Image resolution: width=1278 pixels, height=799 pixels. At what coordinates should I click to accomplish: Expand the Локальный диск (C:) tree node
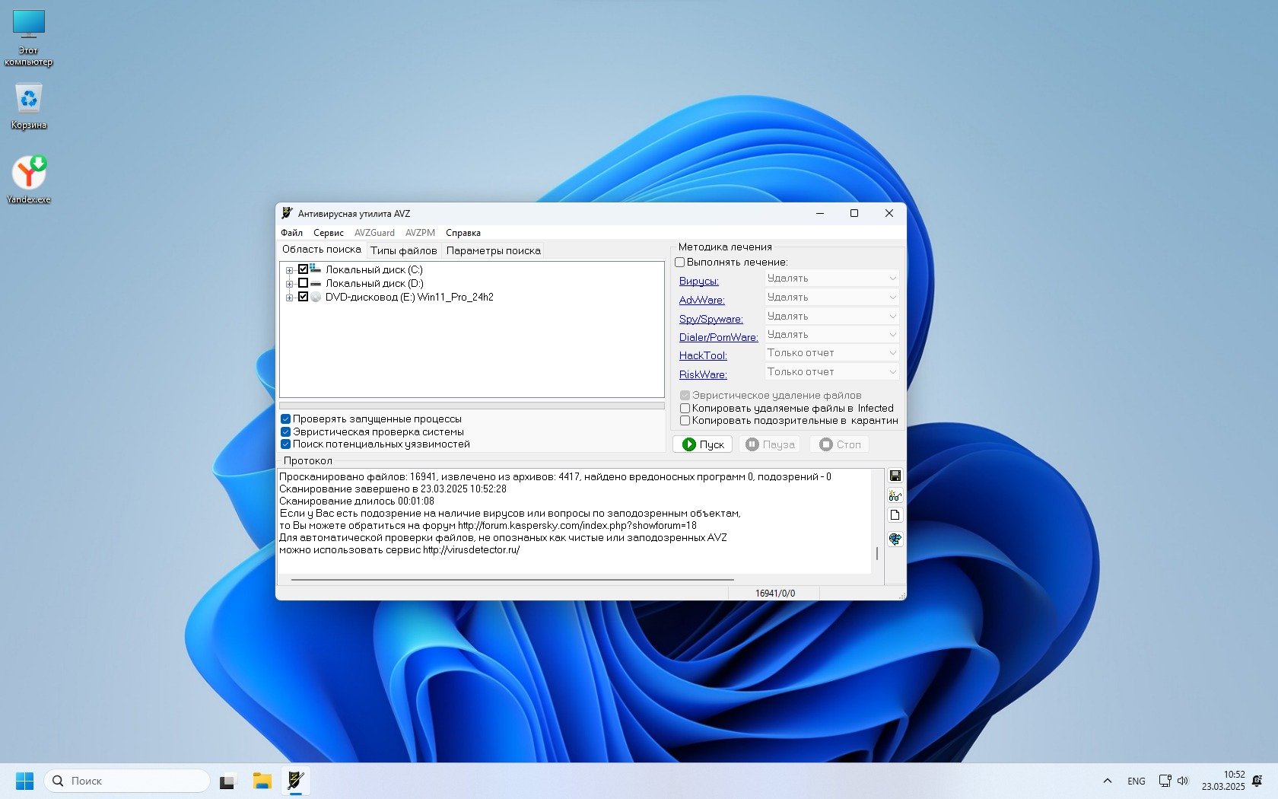point(289,270)
